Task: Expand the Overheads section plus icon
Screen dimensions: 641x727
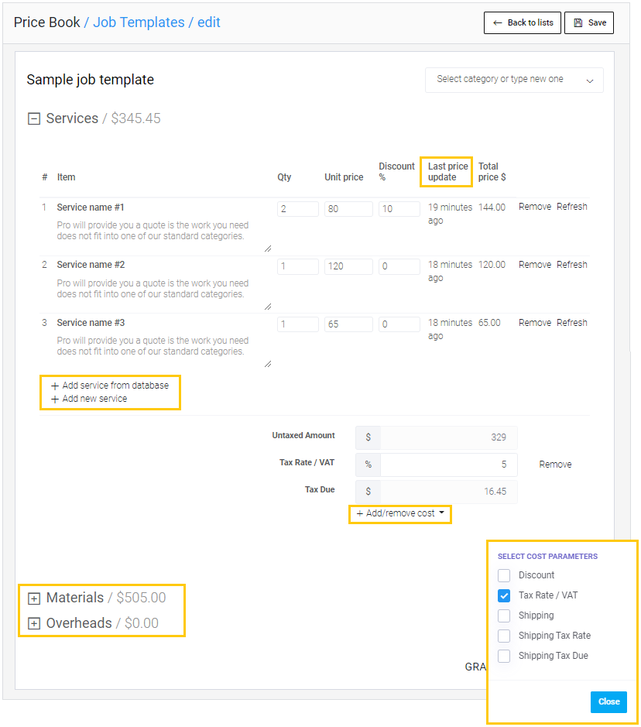Action: (33, 623)
